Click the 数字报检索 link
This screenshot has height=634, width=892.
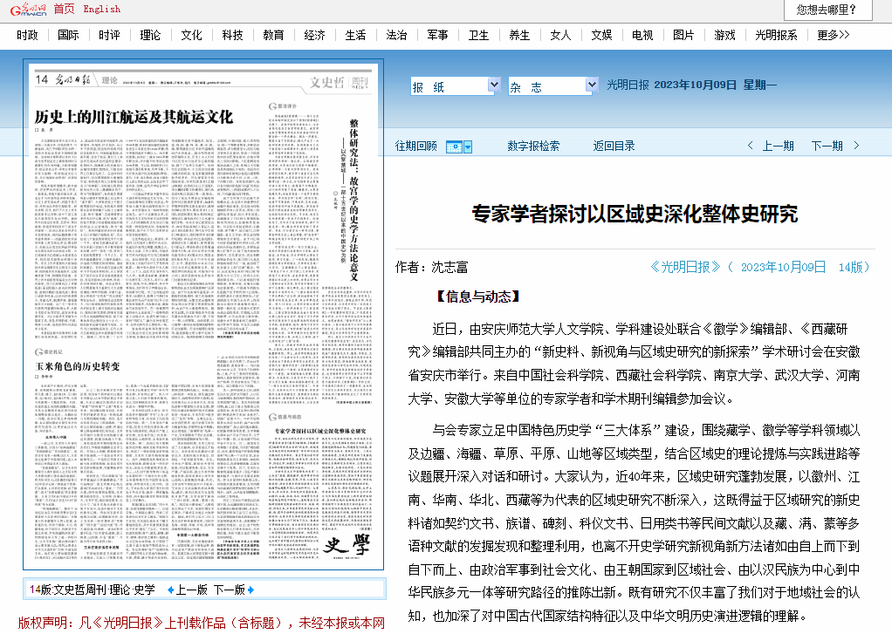click(x=533, y=146)
